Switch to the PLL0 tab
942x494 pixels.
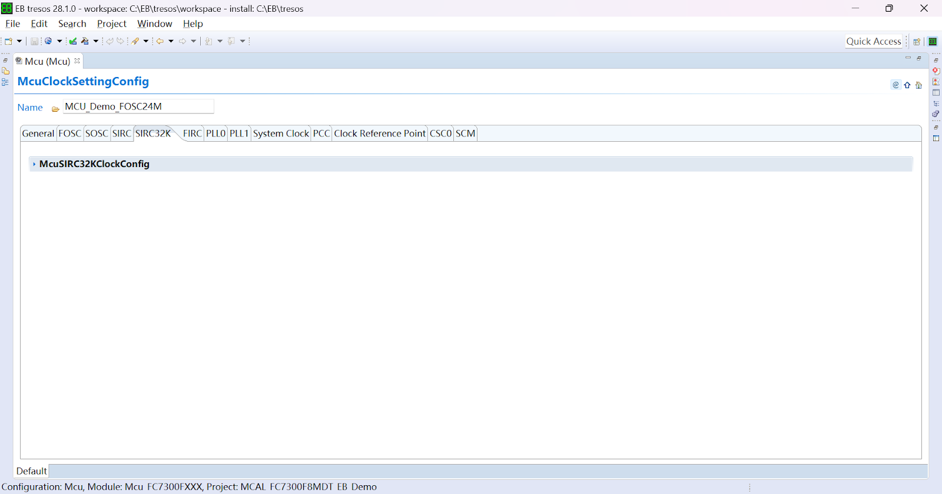coord(216,133)
